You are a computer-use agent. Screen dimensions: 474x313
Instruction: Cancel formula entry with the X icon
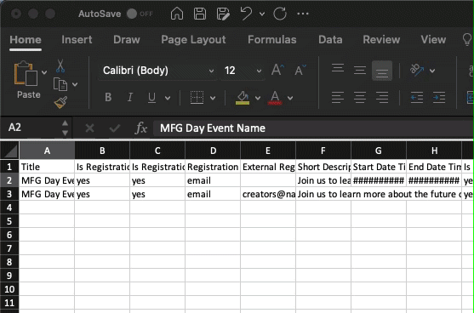tap(90, 128)
